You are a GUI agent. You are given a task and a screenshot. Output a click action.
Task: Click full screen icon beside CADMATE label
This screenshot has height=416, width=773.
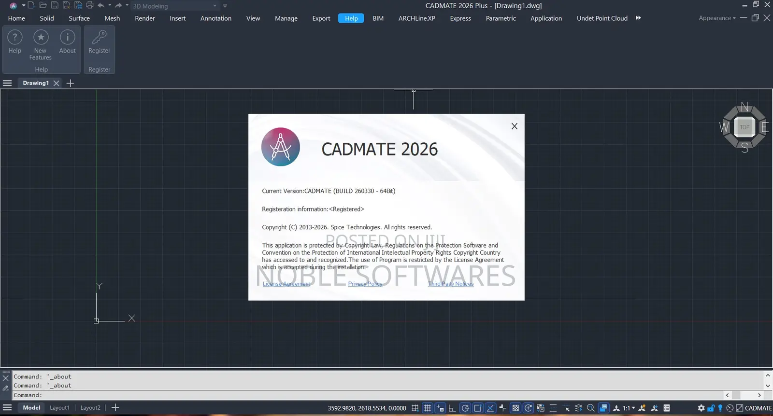click(x=740, y=408)
